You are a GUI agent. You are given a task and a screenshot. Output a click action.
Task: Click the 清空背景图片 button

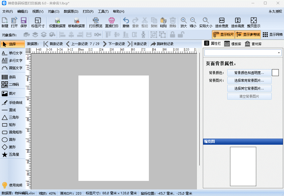tap(249, 96)
